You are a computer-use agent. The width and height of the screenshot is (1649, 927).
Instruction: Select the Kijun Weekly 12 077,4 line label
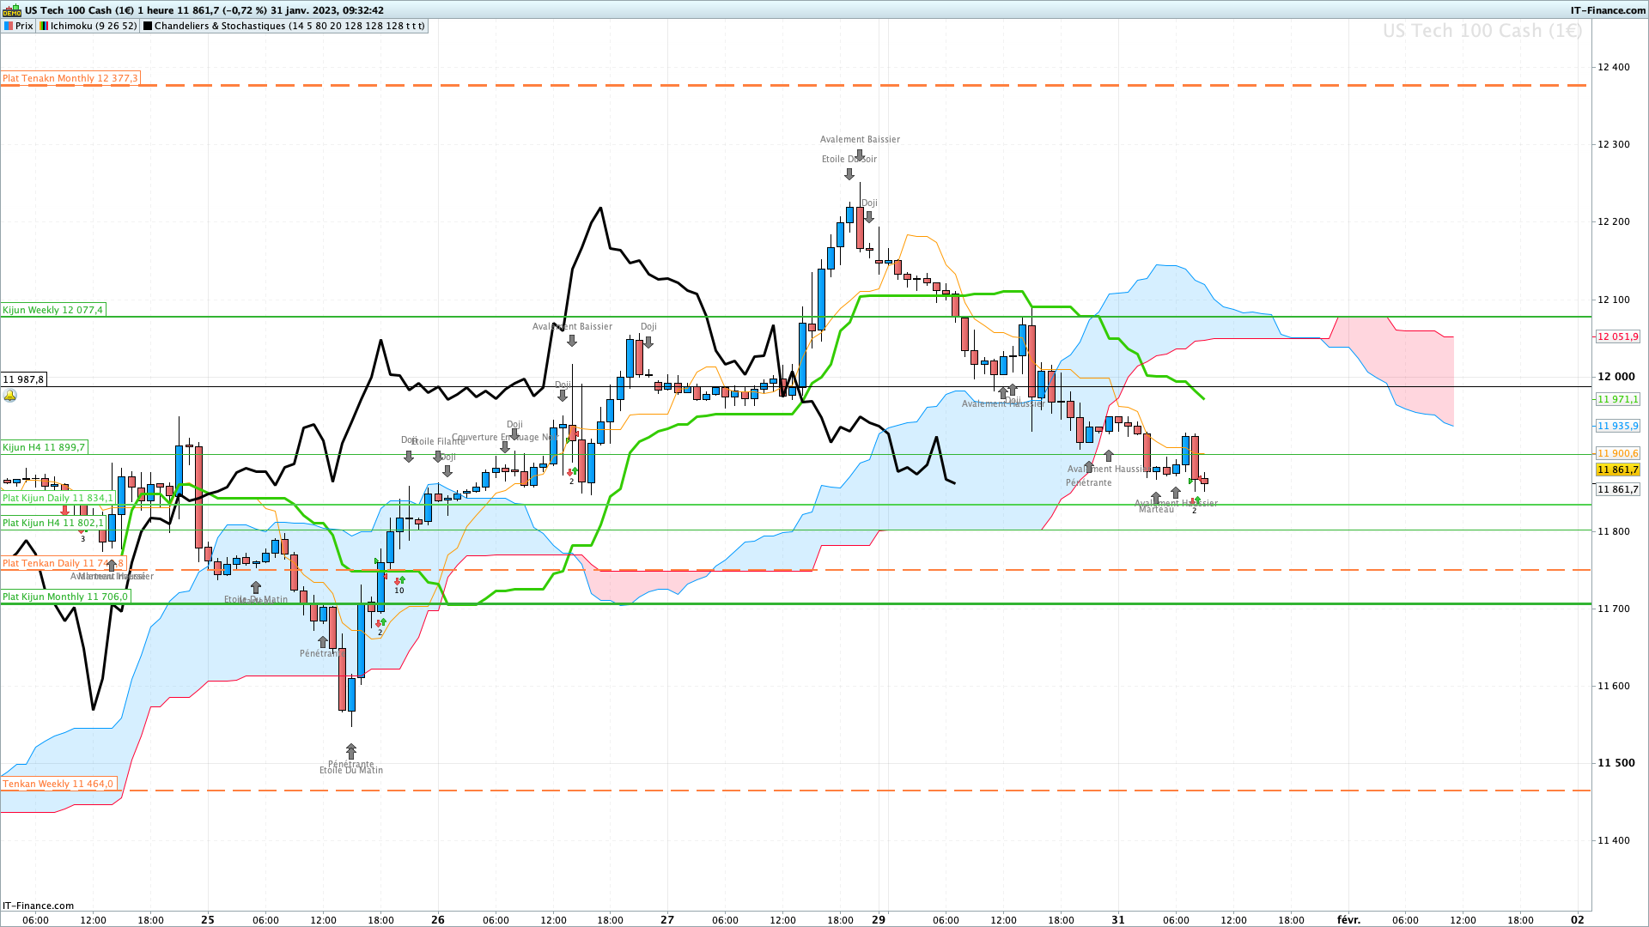53,310
